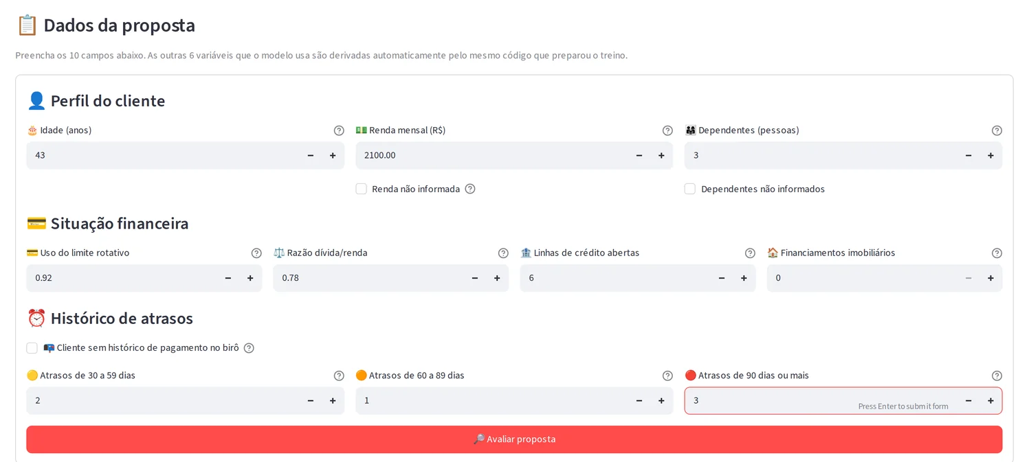Open help tooltip for Razão dívida/renda
1031x462 pixels.
(x=503, y=253)
